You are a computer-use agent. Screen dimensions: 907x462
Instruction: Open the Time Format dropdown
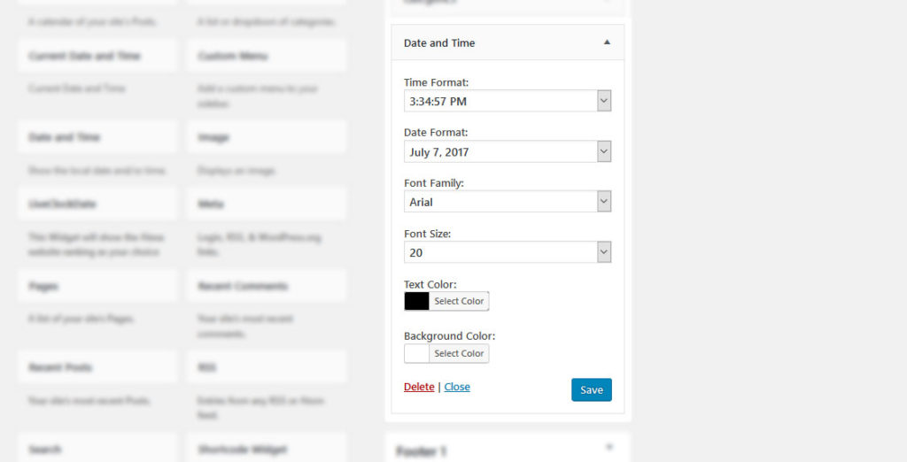507,101
